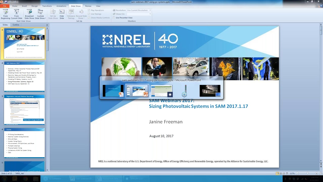Click the slide title text on main slide

(x=198, y=103)
